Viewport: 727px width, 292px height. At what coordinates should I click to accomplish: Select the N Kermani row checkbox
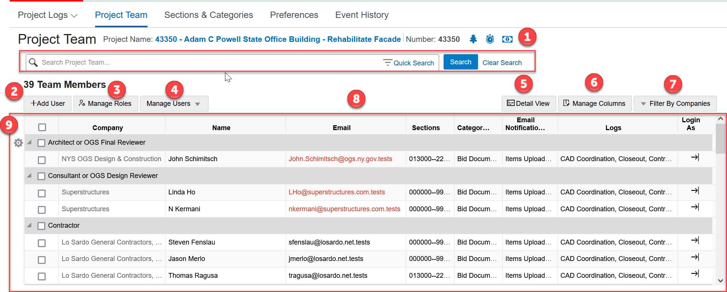coord(42,210)
